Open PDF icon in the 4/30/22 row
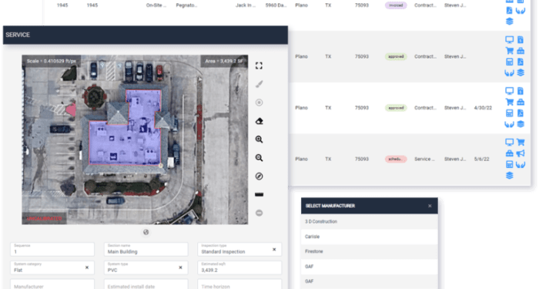539x289 pixels. pos(521,113)
